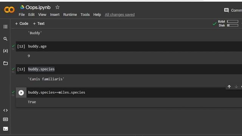Open the Help menu
The image size is (242, 136).
coord(97,15)
